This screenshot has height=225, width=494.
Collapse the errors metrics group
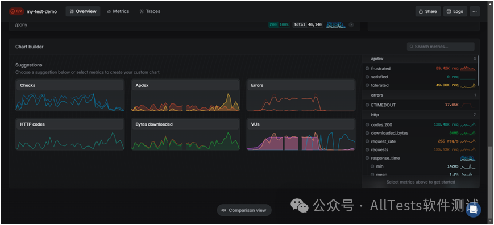point(420,95)
